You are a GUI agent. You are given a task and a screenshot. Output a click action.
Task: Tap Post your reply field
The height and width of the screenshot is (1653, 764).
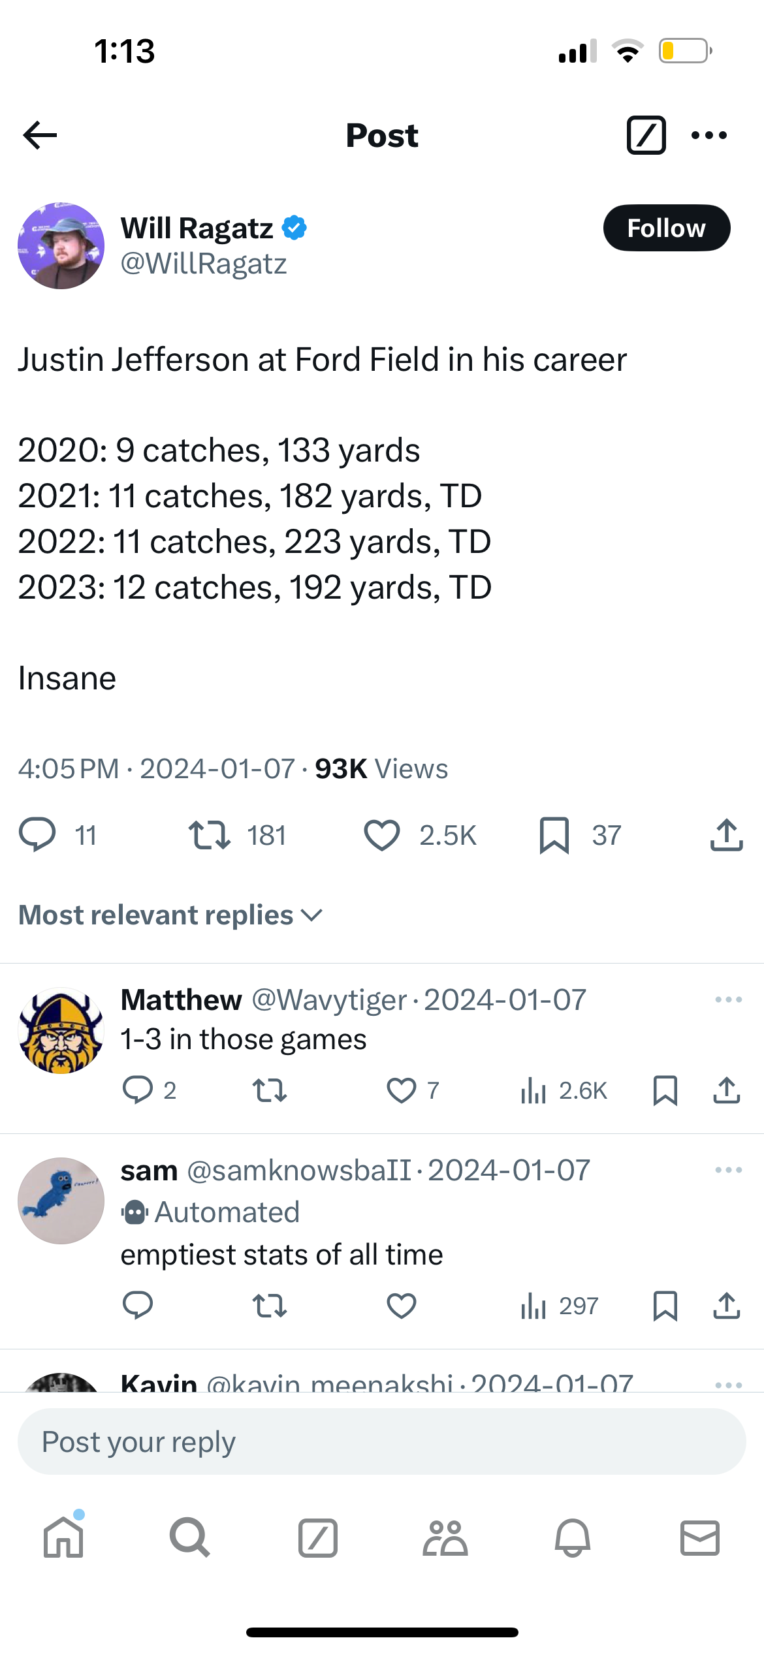click(382, 1441)
